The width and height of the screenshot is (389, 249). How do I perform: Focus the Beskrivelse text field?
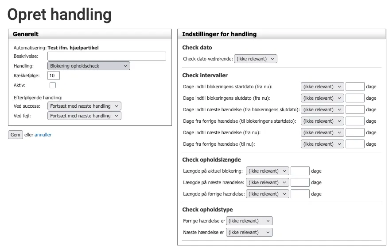tap(106, 56)
